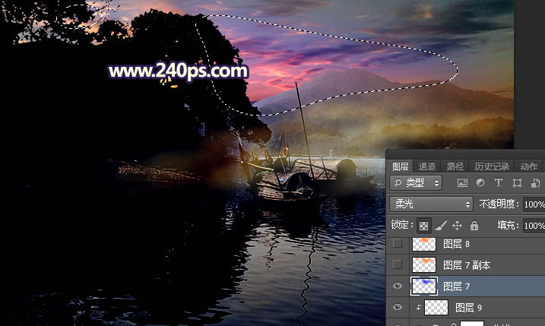Click the shape layer filter icon
Screen dimensions: 545x326
tap(517, 183)
